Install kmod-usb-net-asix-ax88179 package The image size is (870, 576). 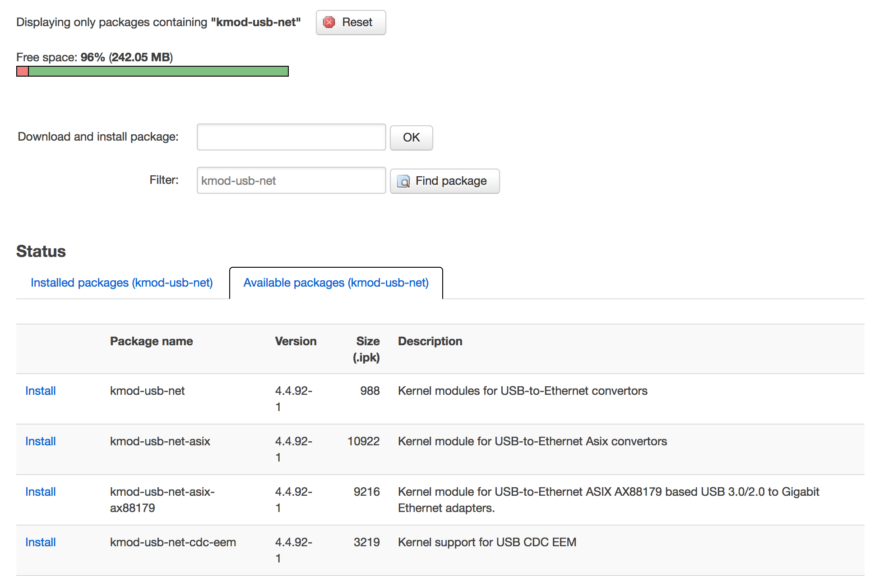click(x=41, y=492)
